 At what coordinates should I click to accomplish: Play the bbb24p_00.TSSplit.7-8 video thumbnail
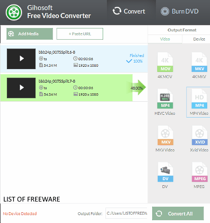[21, 88]
